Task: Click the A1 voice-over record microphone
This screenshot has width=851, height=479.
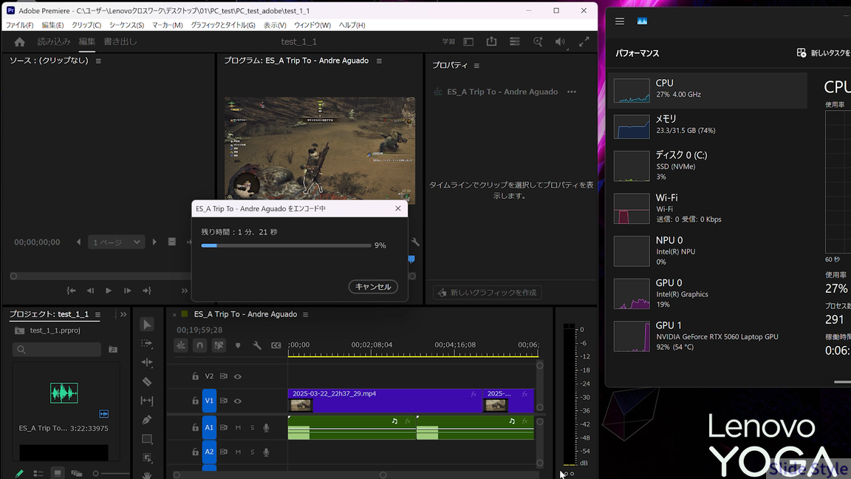Action: pos(266,427)
